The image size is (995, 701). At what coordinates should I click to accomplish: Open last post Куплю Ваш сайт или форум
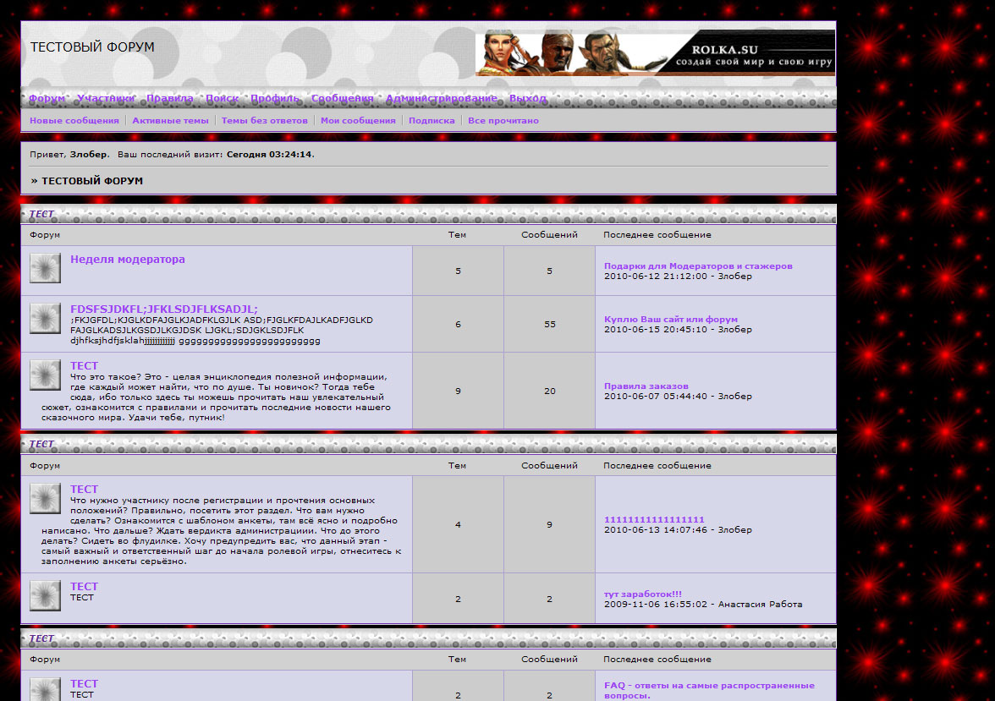pyautogui.click(x=670, y=320)
